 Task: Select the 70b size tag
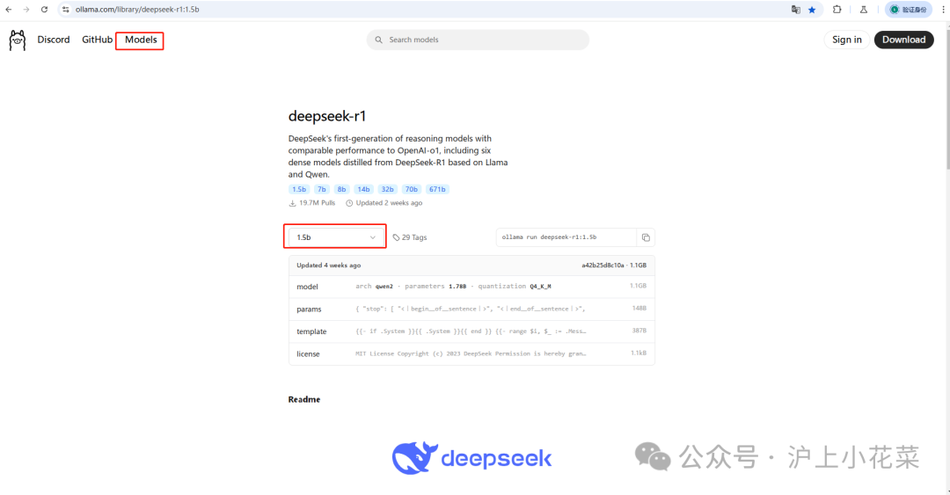point(412,189)
